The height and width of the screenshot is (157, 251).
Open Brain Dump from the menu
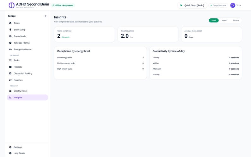coord(28,30)
